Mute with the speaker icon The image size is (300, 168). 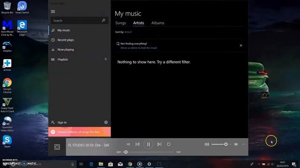point(207,144)
